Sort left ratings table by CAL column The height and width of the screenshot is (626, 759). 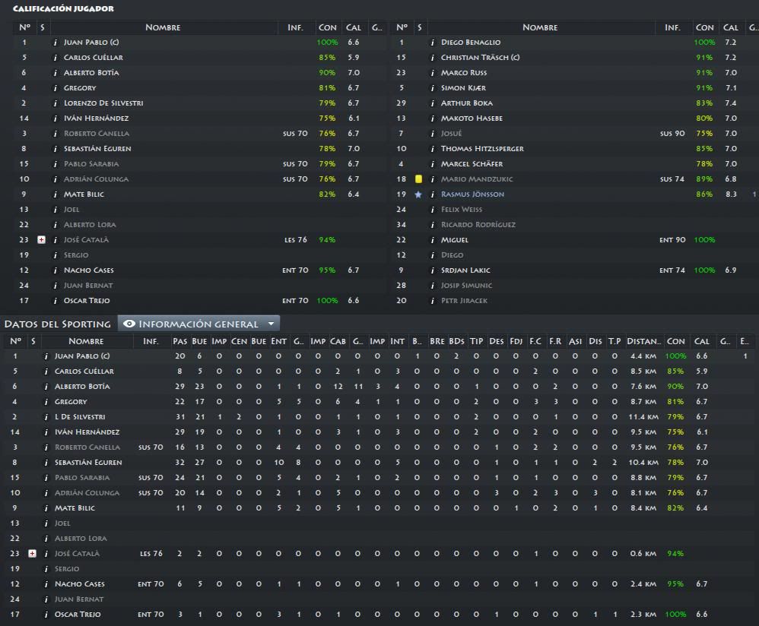(354, 27)
